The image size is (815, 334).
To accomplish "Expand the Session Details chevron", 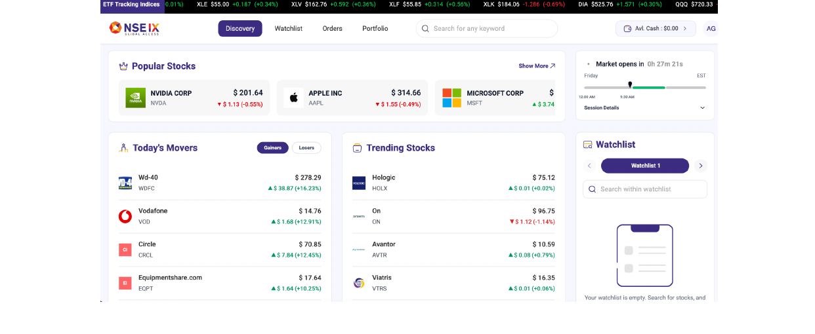I will point(702,108).
